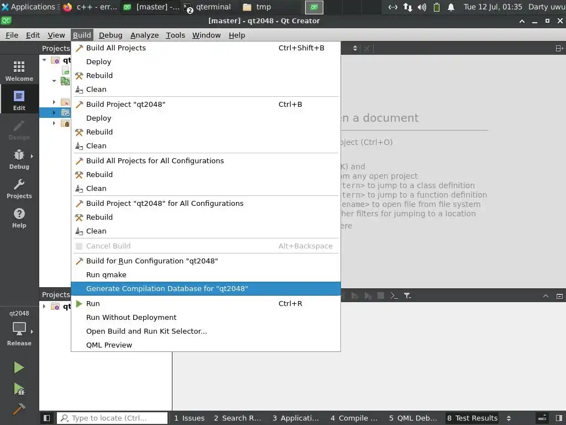Expand the Headers folder with h icon
566x425 pixels.
click(54, 102)
